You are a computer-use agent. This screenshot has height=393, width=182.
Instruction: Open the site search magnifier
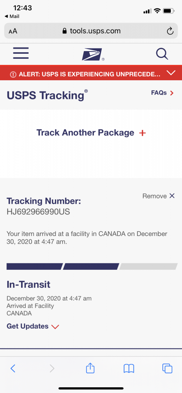(162, 54)
